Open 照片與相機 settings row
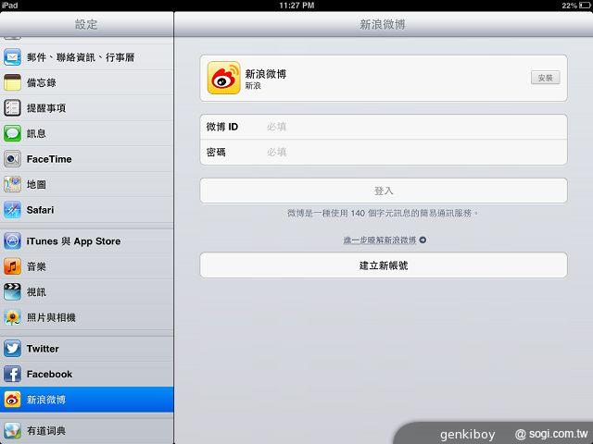The image size is (593, 444). [x=86, y=317]
